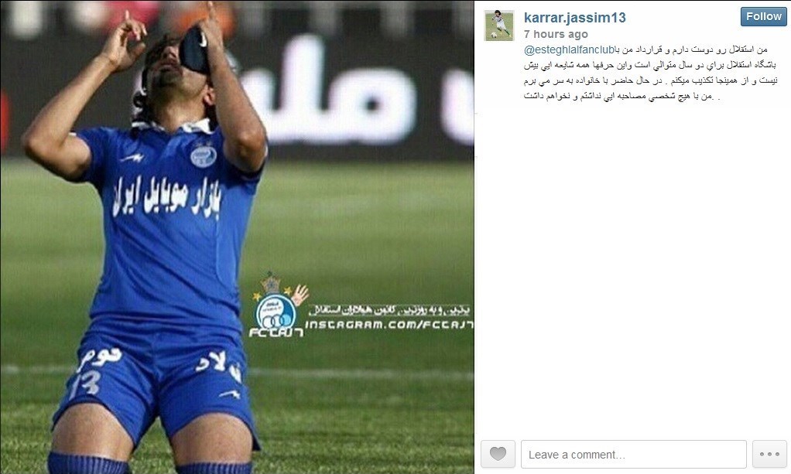Image resolution: width=791 pixels, height=474 pixels.
Task: Click the brand logo on the blue shorts
Action: pos(230,394)
